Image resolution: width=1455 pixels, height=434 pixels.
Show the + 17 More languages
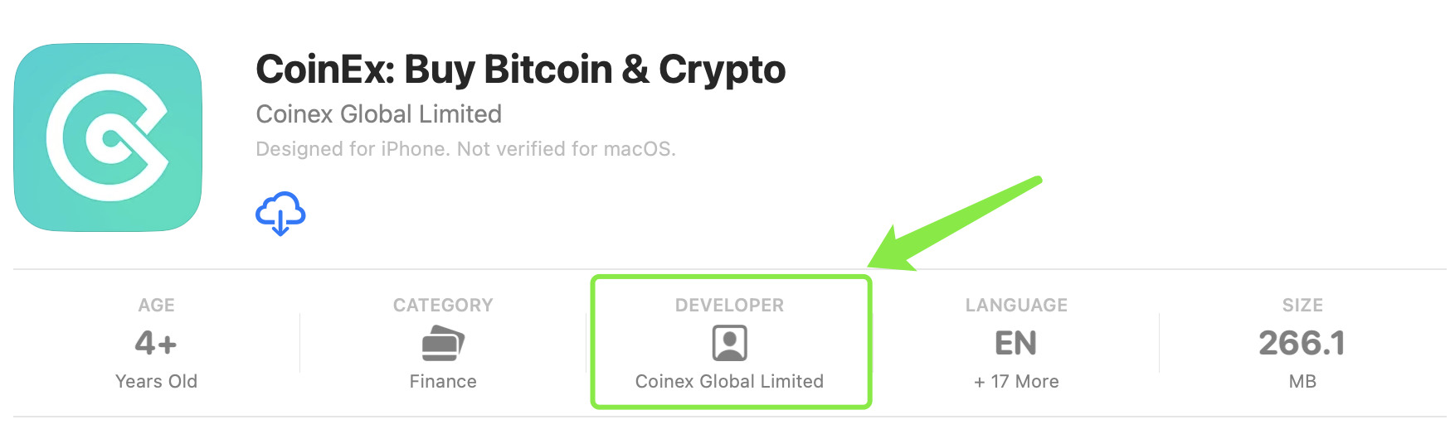[x=1016, y=382]
